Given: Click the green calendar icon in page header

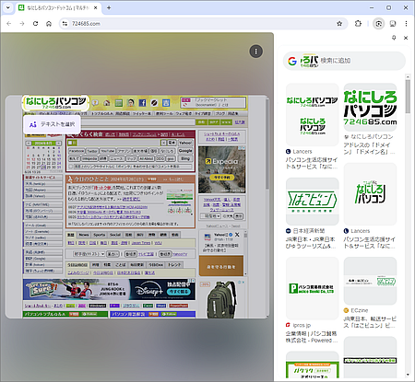Looking at the screenshot, I should (119, 103).
